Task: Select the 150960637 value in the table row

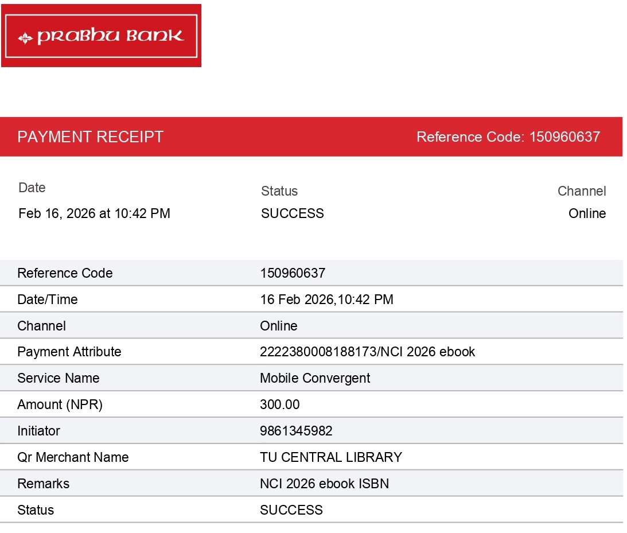Action: coord(293,273)
